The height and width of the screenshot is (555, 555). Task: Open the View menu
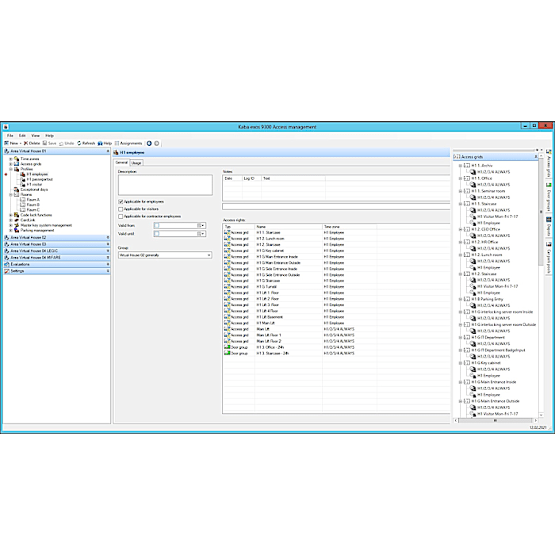click(36, 136)
